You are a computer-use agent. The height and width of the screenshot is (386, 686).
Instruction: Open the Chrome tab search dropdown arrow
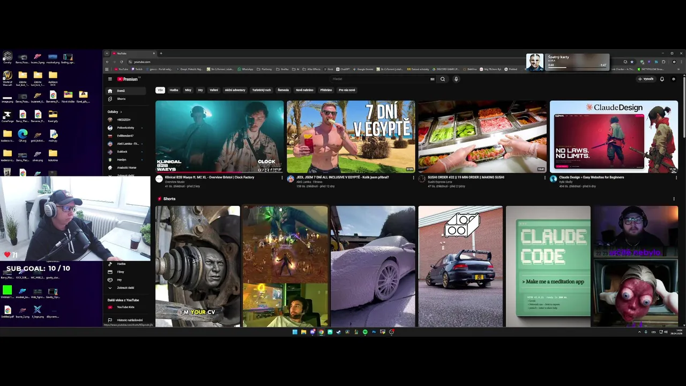[107, 53]
